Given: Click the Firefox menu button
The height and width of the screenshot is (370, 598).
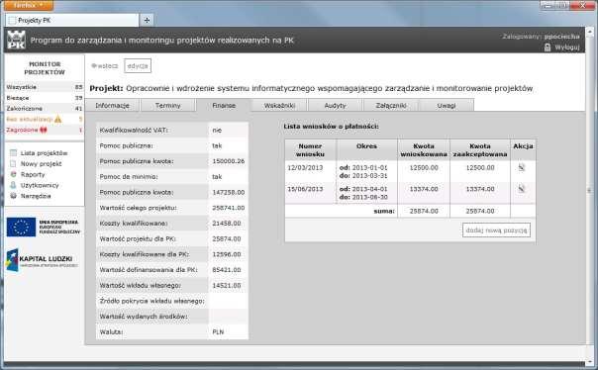Looking at the screenshot, I should click(x=29, y=5).
